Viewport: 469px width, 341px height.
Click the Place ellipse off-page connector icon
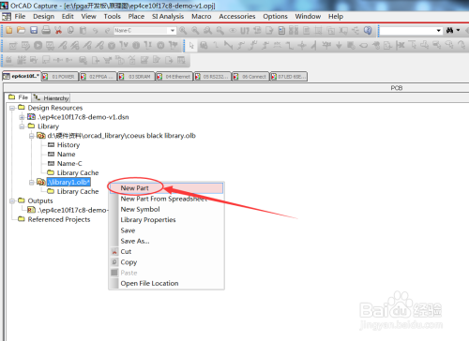[363, 46]
